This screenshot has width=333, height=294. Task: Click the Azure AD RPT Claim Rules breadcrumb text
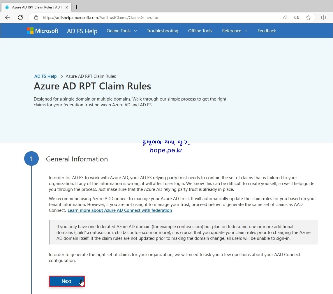pos(91,76)
